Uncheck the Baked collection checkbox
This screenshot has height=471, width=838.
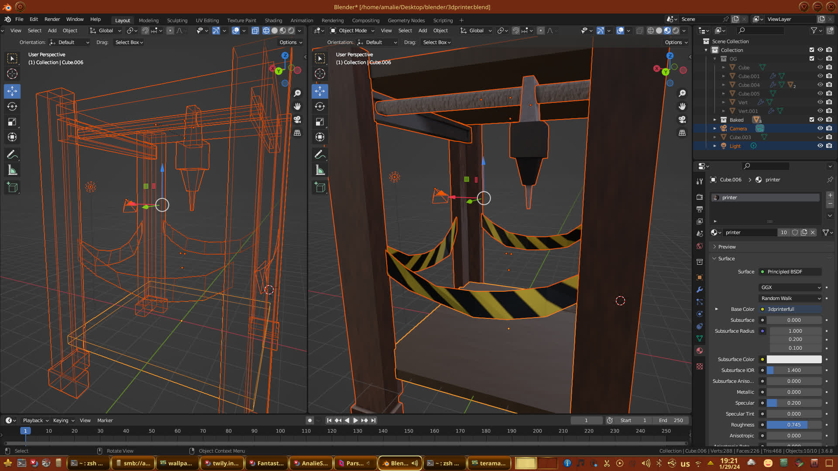click(x=812, y=119)
